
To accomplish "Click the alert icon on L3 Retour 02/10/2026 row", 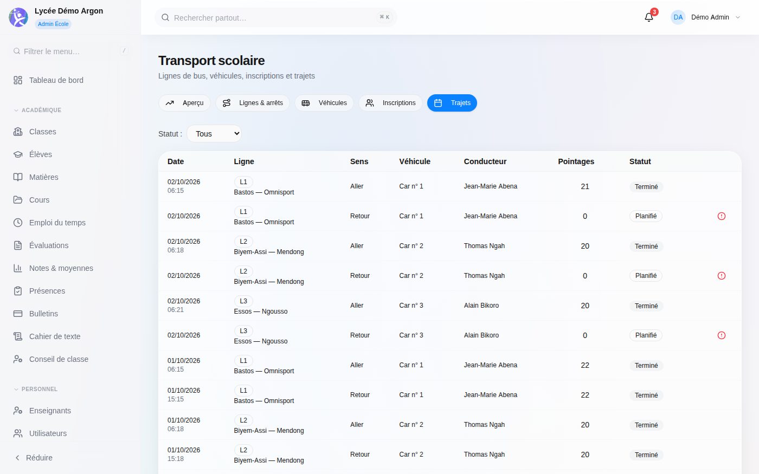I will pyautogui.click(x=722, y=335).
